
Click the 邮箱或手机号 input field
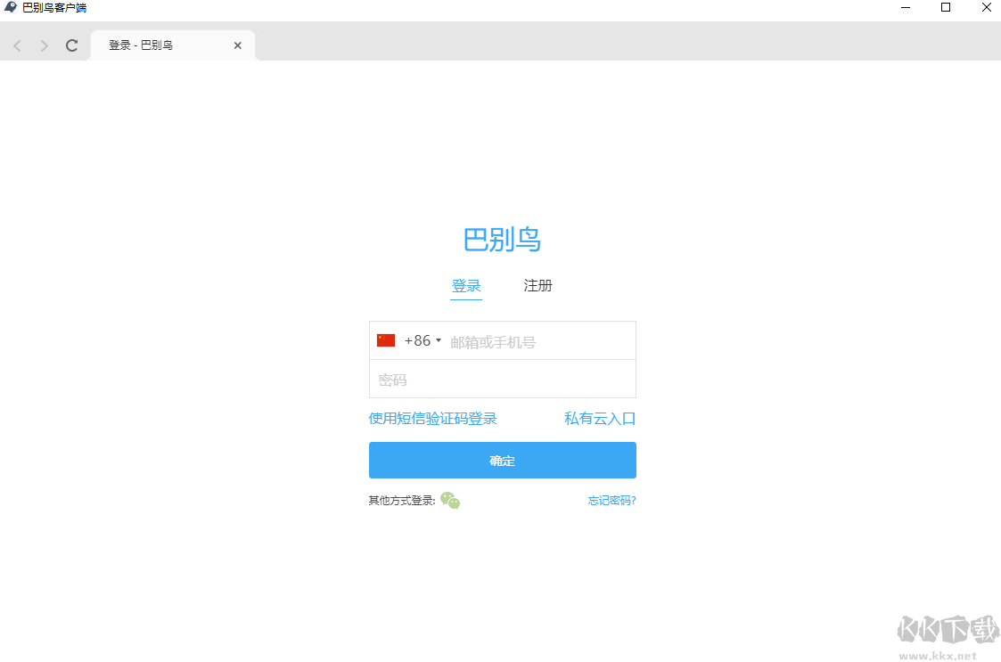[535, 339]
